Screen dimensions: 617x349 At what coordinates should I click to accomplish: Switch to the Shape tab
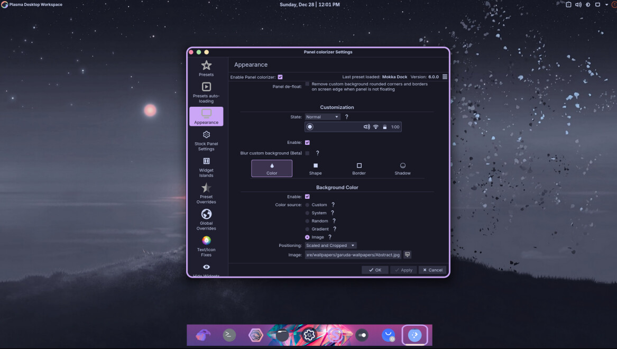316,169
